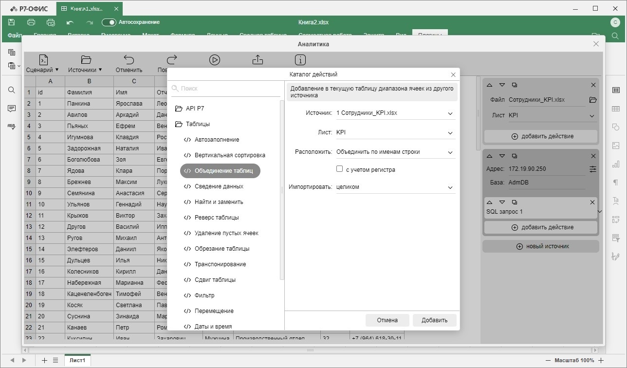Move the Сотрудники_KPI.xlsx source up
The height and width of the screenshot is (368, 627).
coord(490,85)
